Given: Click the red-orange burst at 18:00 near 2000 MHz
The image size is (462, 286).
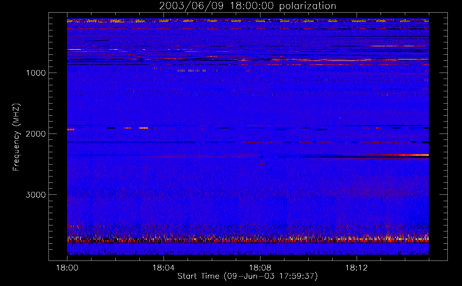Looking at the screenshot, I should click(x=71, y=130).
